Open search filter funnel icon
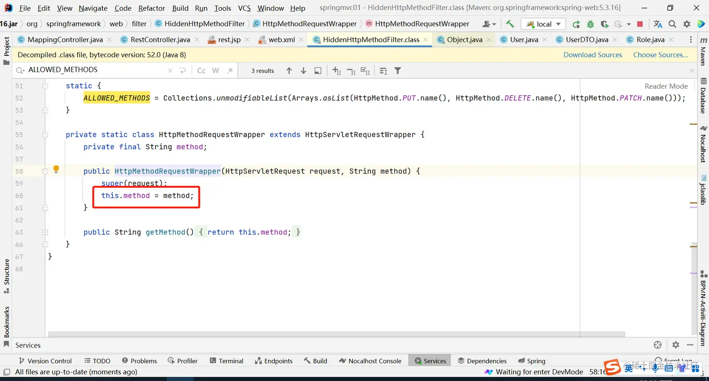 click(x=398, y=70)
